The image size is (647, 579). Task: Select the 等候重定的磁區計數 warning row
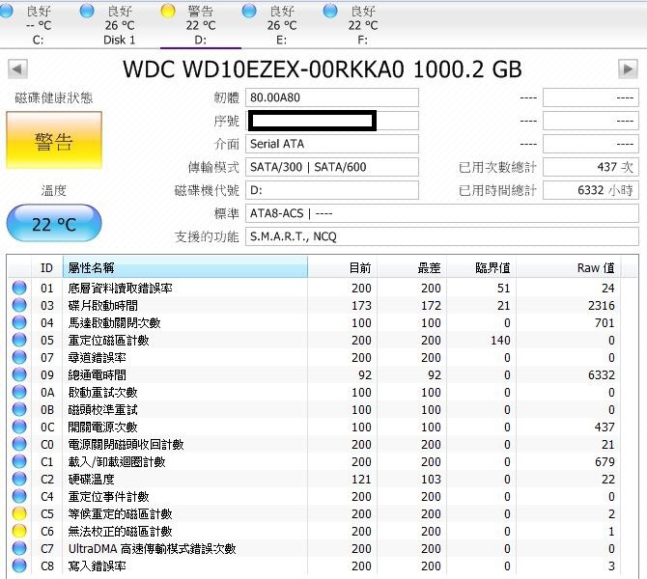point(314,513)
